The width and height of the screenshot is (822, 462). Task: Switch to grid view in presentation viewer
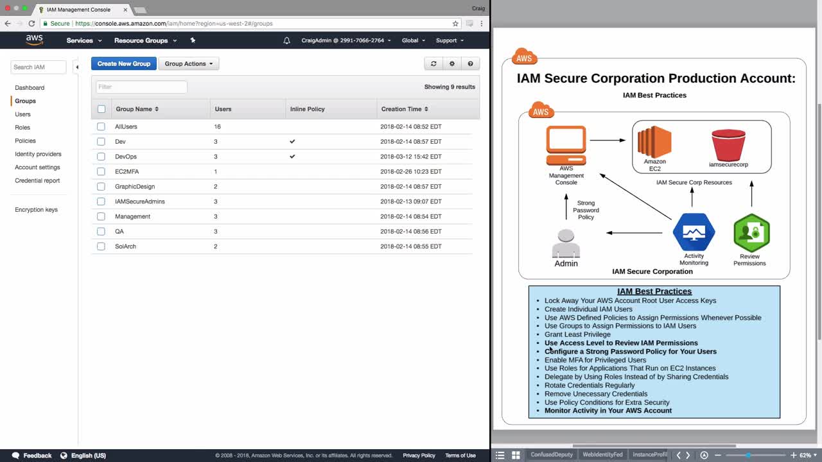(x=516, y=456)
